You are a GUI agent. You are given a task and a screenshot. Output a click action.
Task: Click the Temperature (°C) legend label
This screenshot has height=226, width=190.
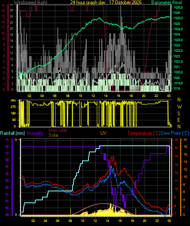(x=144, y=133)
